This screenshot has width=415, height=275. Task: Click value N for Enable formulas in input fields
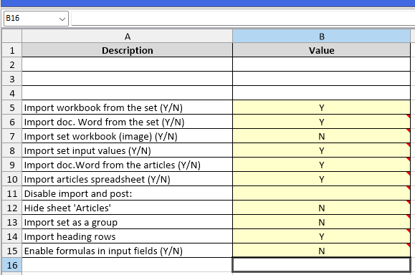point(321,251)
